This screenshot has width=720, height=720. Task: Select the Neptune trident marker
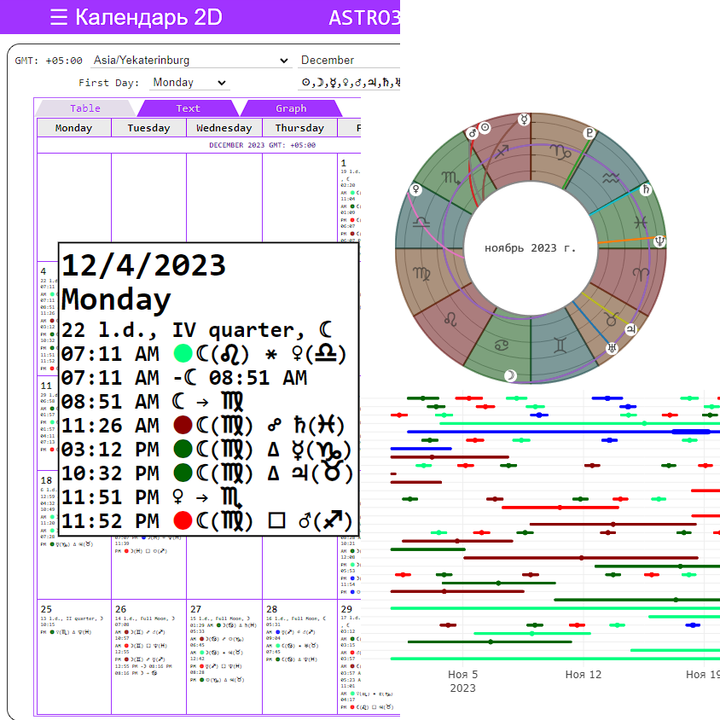click(x=659, y=241)
